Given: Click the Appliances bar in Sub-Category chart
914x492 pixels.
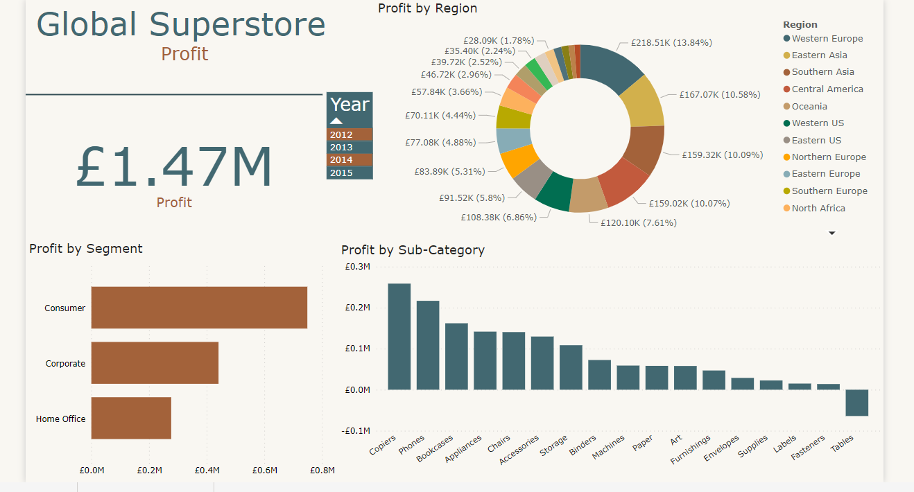Looking at the screenshot, I should (x=485, y=360).
